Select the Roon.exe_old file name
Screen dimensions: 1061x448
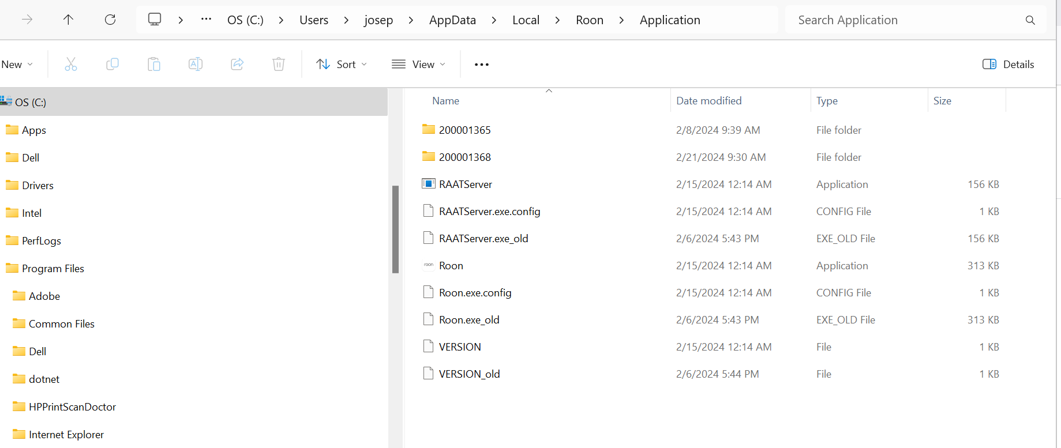(x=469, y=320)
